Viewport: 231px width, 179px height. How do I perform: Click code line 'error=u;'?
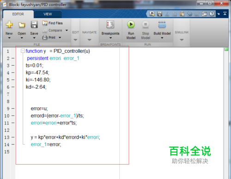(x=39, y=109)
